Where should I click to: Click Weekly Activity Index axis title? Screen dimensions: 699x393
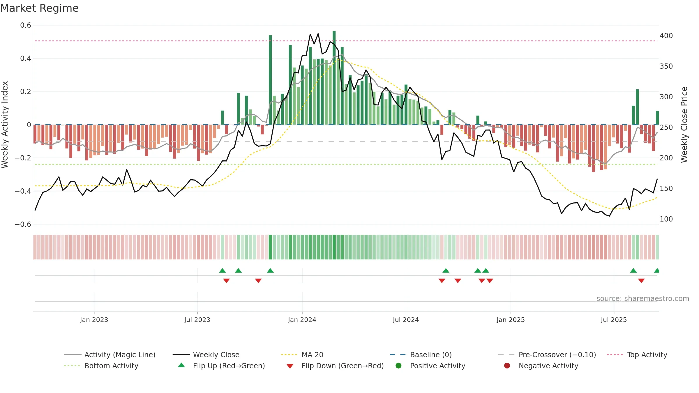pos(5,125)
